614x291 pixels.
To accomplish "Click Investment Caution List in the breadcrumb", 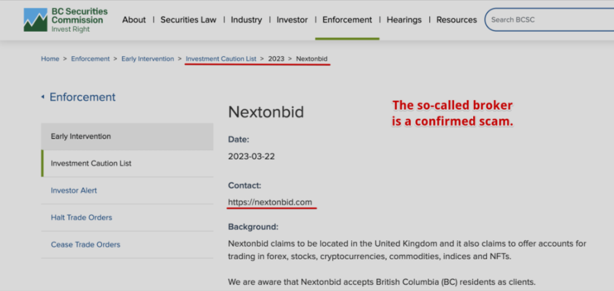I will 221,59.
